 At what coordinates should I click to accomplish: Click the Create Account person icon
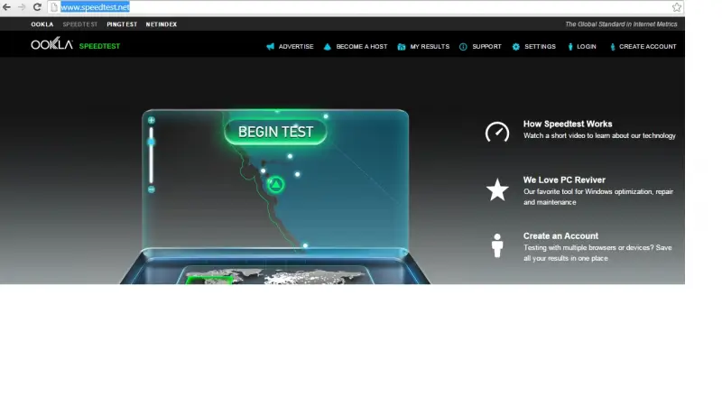point(613,47)
